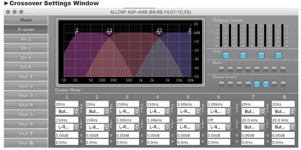Viewport: 301px width, 150px height.
Task: Click the red close window button
Action: (8, 12)
